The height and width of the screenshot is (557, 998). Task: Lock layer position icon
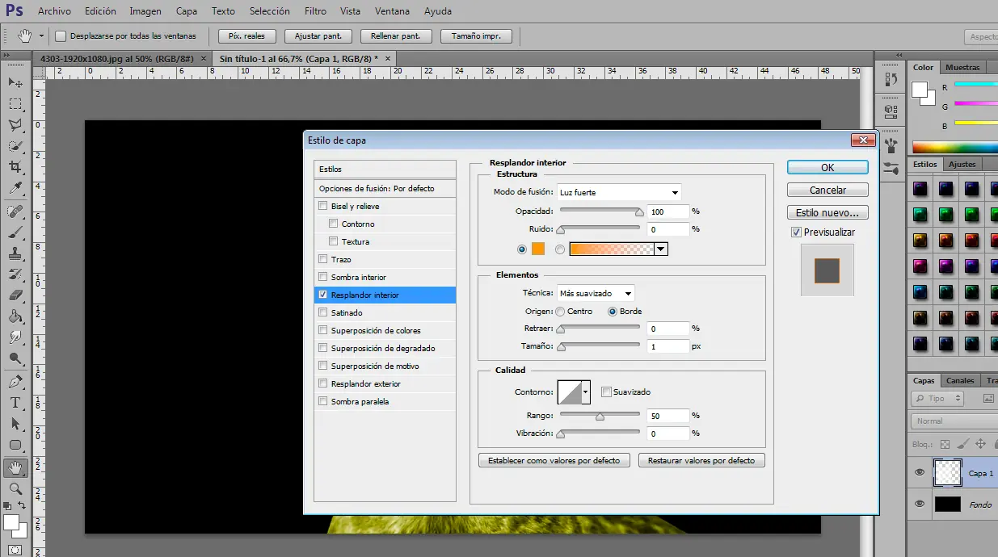pos(980,444)
